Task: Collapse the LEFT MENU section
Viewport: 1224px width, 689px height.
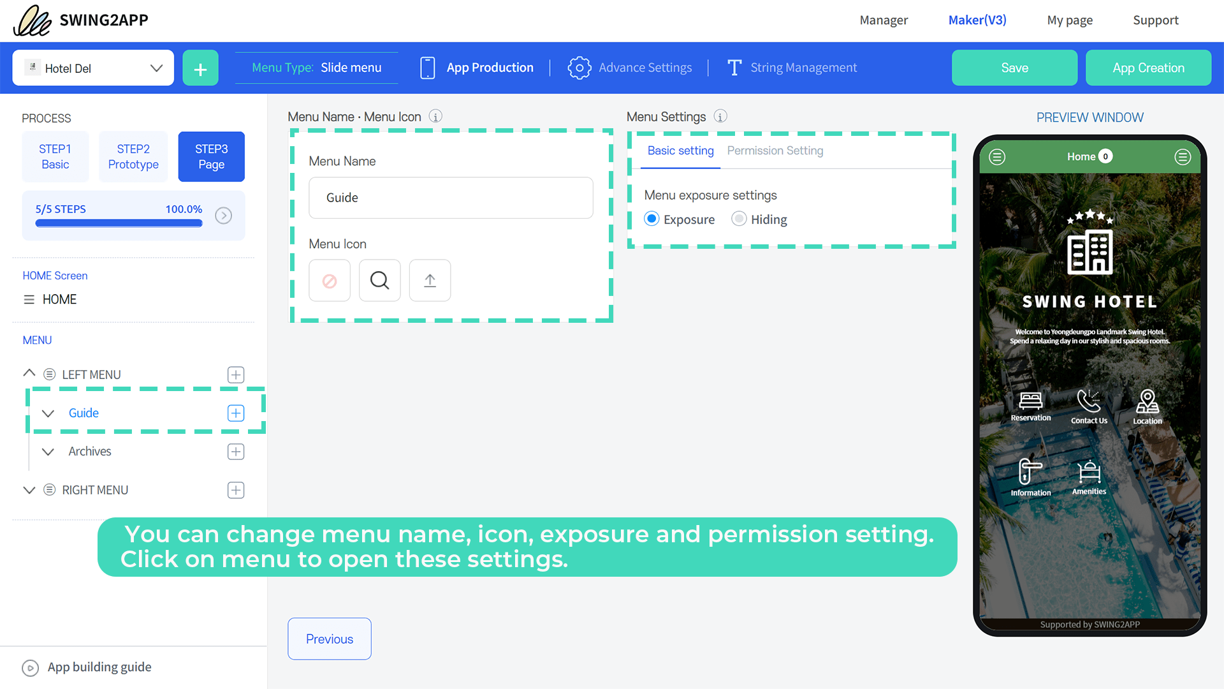Action: coord(29,374)
